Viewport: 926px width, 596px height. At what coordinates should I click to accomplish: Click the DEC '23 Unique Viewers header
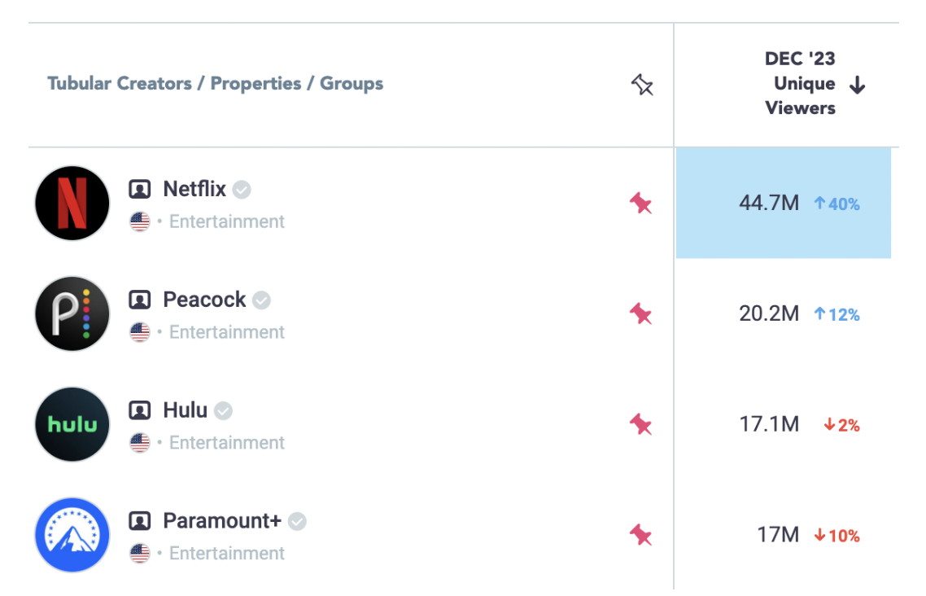800,83
